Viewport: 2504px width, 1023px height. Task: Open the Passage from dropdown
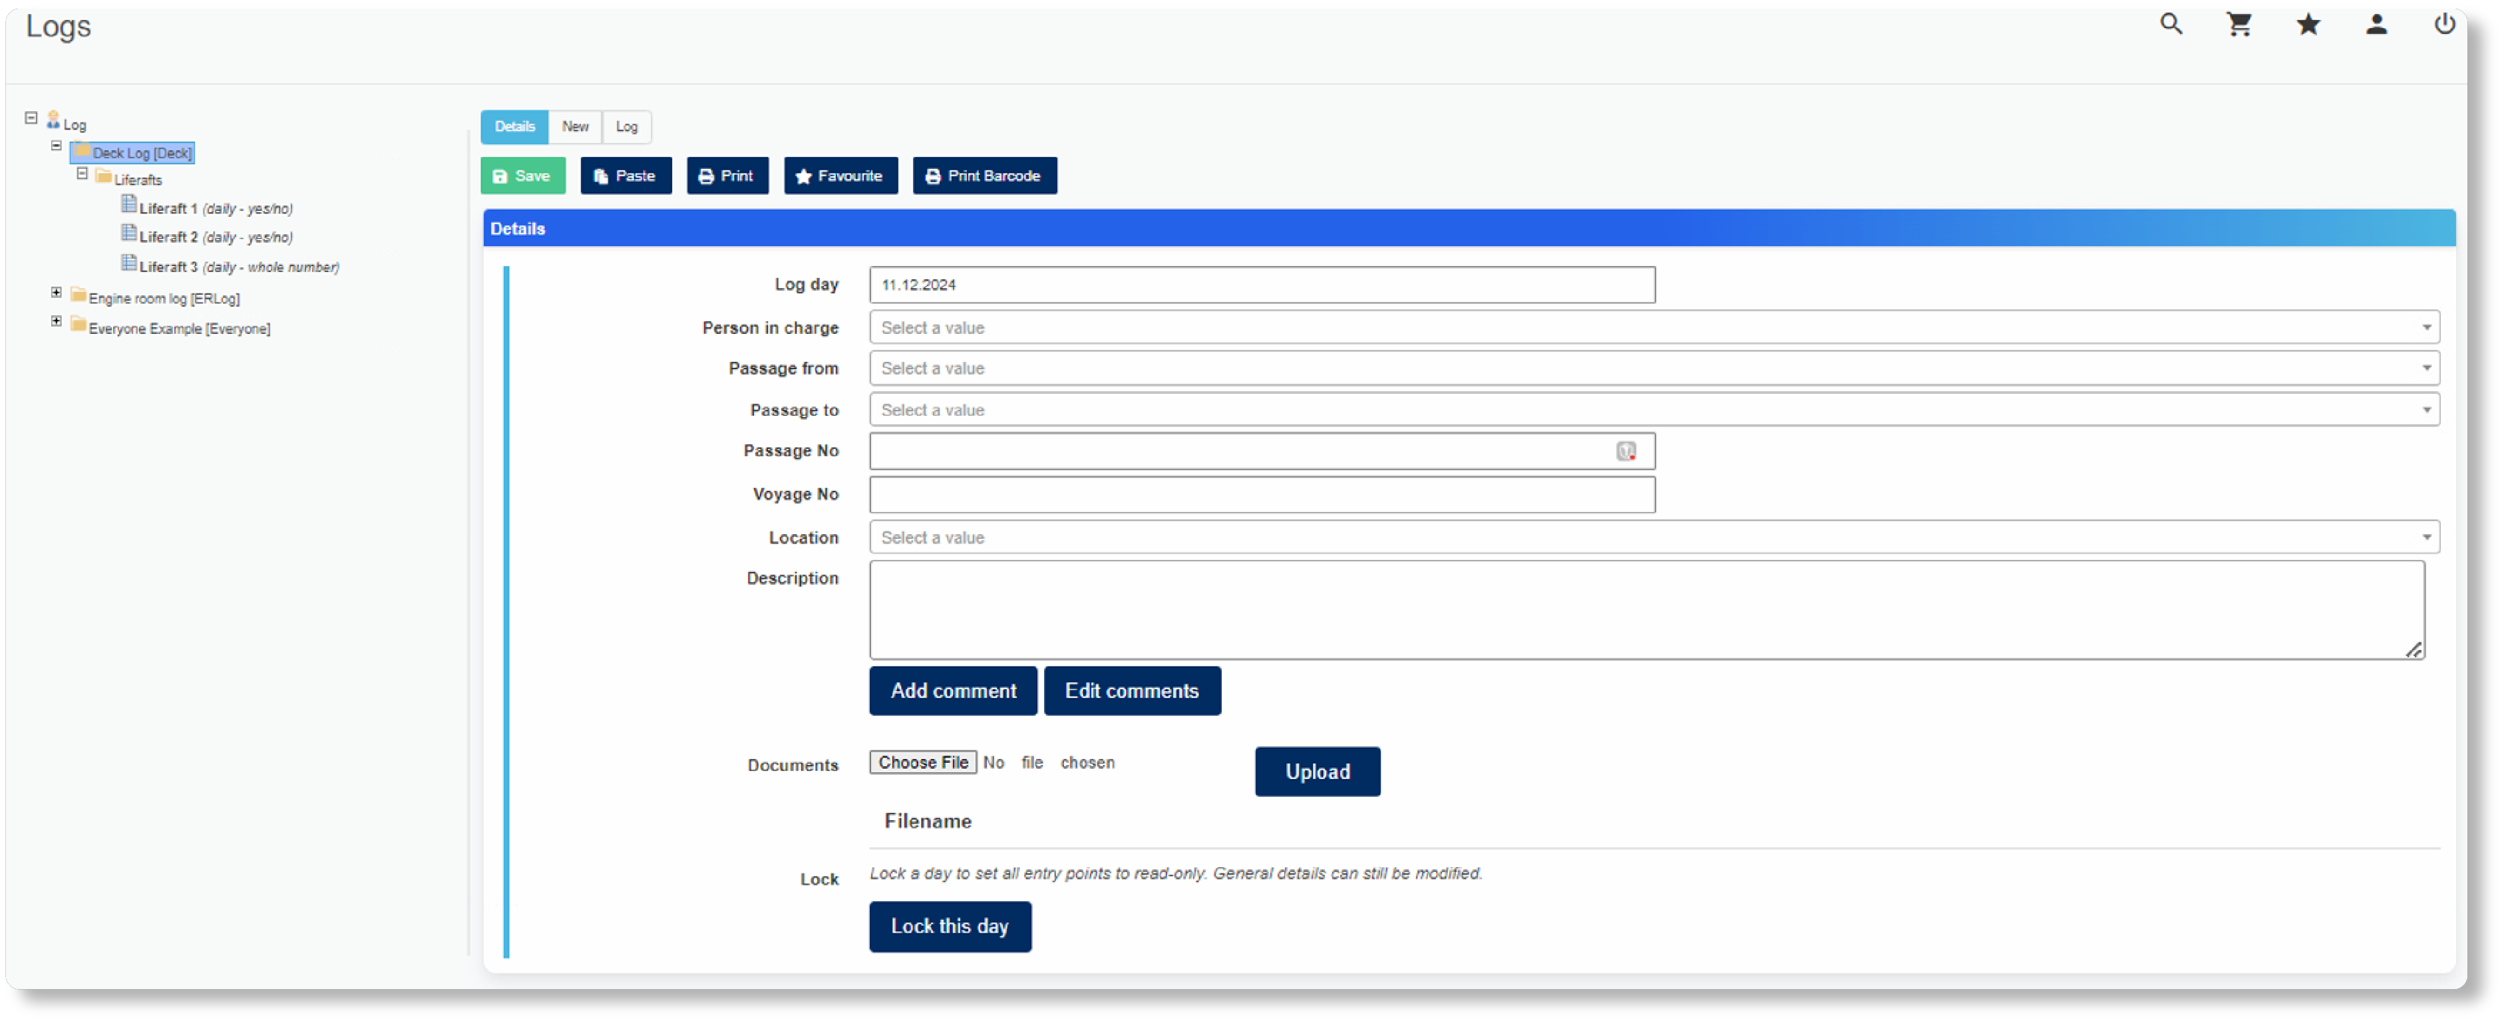click(1654, 369)
